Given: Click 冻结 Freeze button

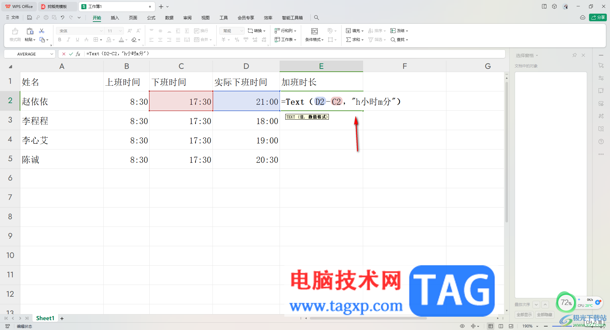Looking at the screenshot, I should 399,31.
